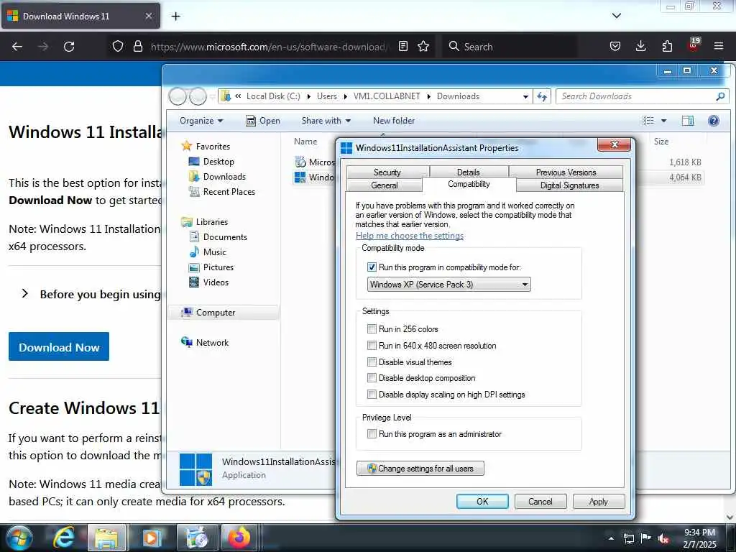Image resolution: width=736 pixels, height=552 pixels.
Task: Uncheck Run this program in compatibility mode
Action: (x=372, y=267)
